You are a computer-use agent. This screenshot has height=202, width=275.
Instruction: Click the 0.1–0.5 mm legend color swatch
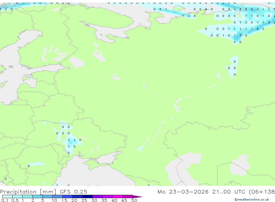[7, 196]
